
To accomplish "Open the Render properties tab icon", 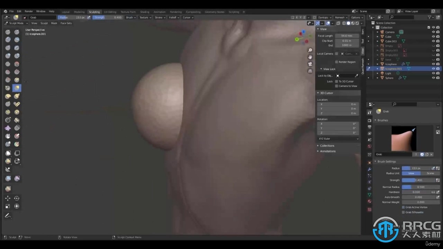I will [369, 121].
